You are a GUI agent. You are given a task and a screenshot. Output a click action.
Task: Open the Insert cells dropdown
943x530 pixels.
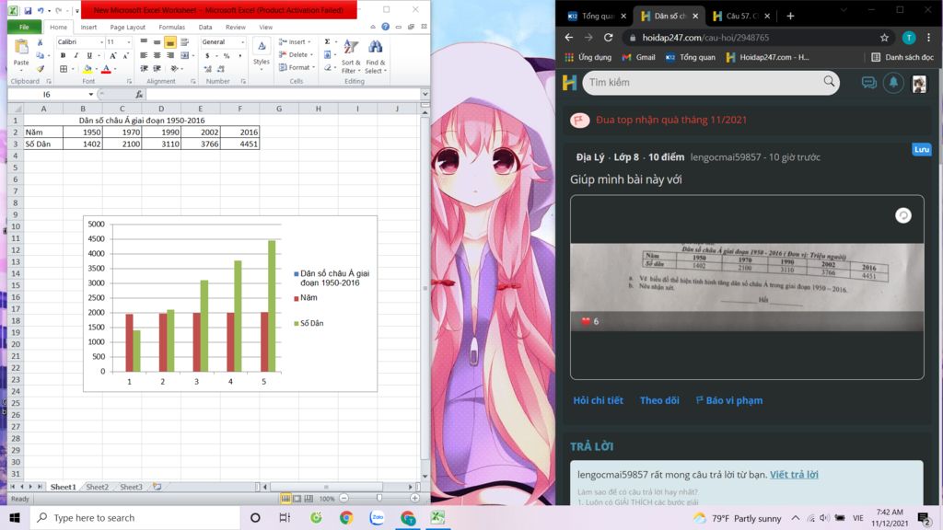(295, 42)
